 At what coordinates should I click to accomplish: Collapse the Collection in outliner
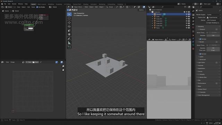(x=150, y=12)
